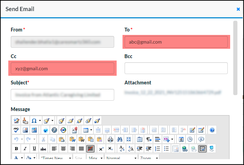Close the Send Email dialog
Viewport: 244px width, 165px height.
pyautogui.click(x=238, y=9)
